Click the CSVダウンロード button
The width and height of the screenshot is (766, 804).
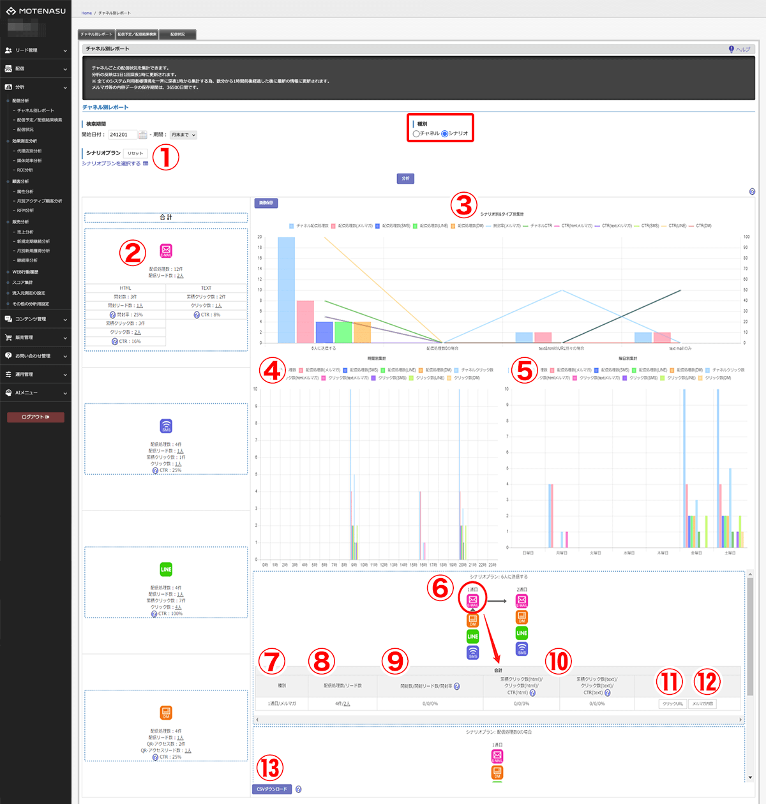(272, 789)
